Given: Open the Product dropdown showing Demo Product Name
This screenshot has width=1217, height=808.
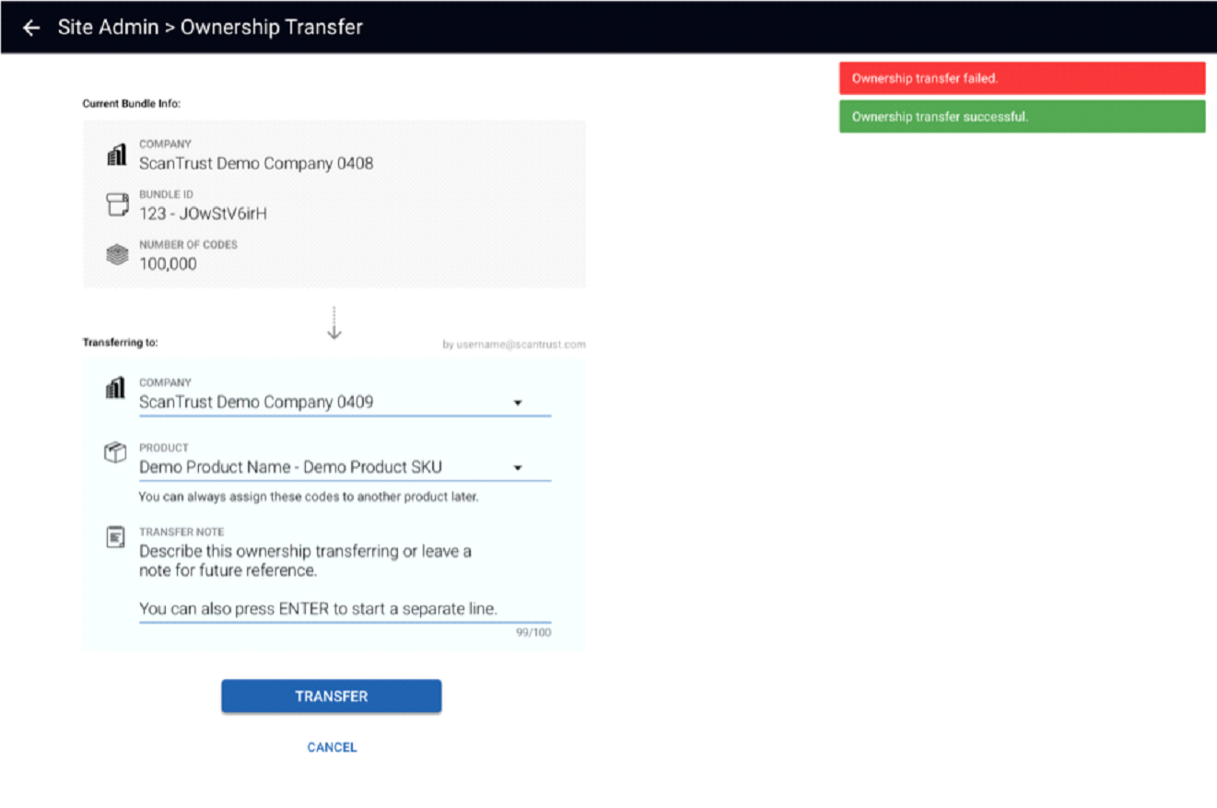Looking at the screenshot, I should (x=345, y=467).
